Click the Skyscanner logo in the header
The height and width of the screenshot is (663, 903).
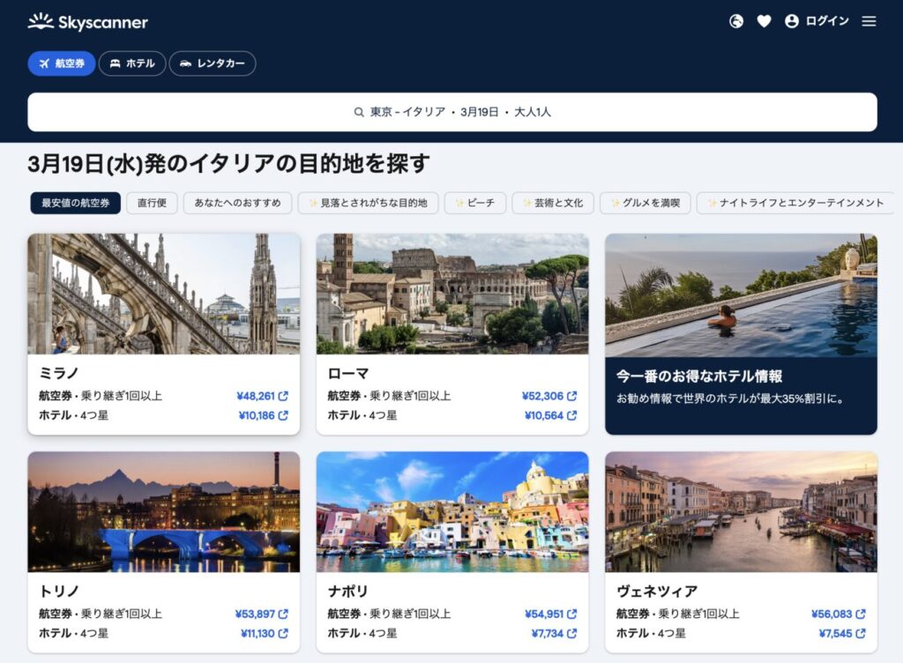click(x=87, y=22)
